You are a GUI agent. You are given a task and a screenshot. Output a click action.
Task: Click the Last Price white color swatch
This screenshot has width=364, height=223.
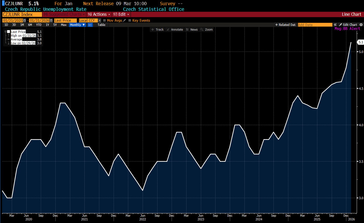point(9,32)
